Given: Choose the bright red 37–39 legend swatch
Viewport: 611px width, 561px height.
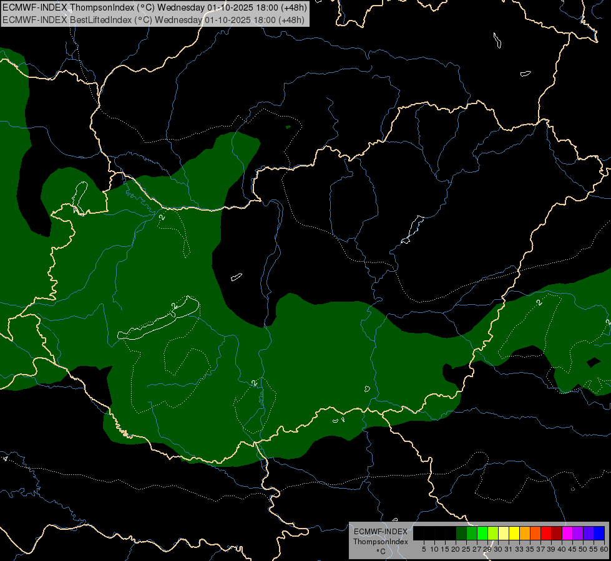Looking at the screenshot, I should click(x=546, y=533).
